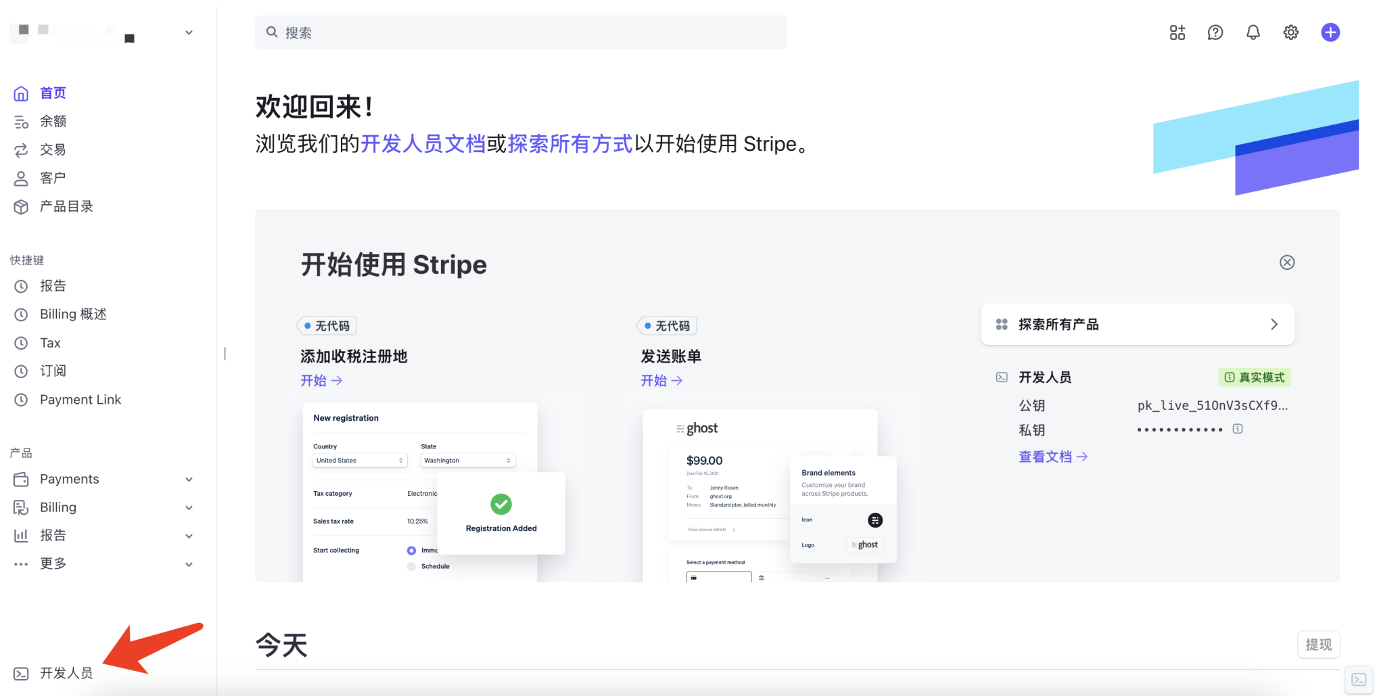Click the info icon next to hidden 私钥

pyautogui.click(x=1238, y=429)
